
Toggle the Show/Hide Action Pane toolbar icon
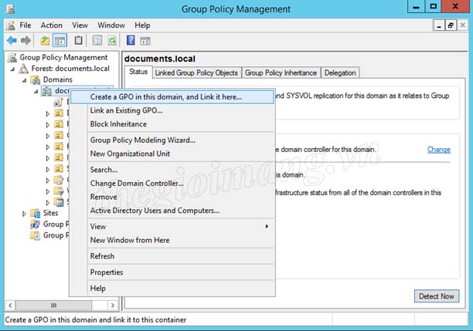click(x=145, y=41)
